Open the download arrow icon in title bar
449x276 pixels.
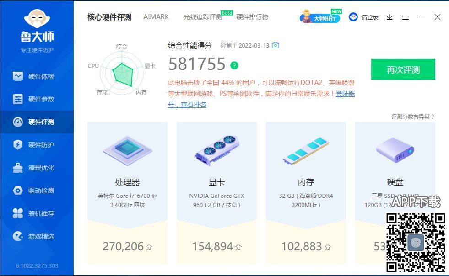point(389,17)
